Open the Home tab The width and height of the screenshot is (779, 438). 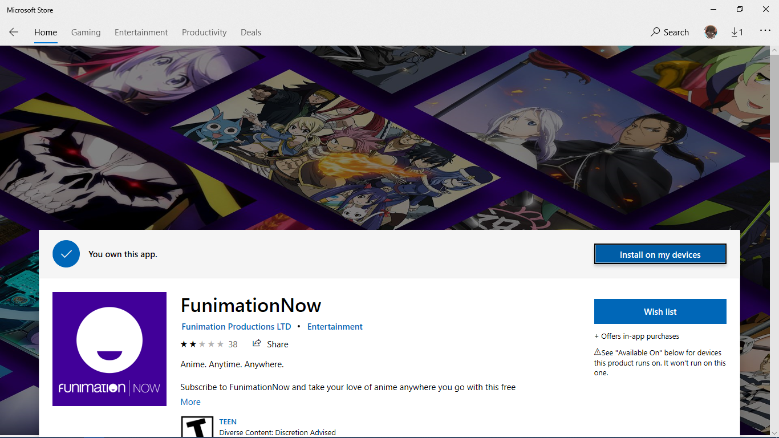(x=46, y=33)
